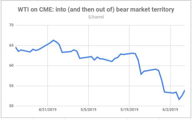Select the 4/21/2019 date label
This screenshot has height=120, width=192.
coord(47,109)
